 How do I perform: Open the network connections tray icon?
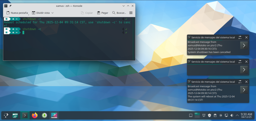click(x=226, y=115)
